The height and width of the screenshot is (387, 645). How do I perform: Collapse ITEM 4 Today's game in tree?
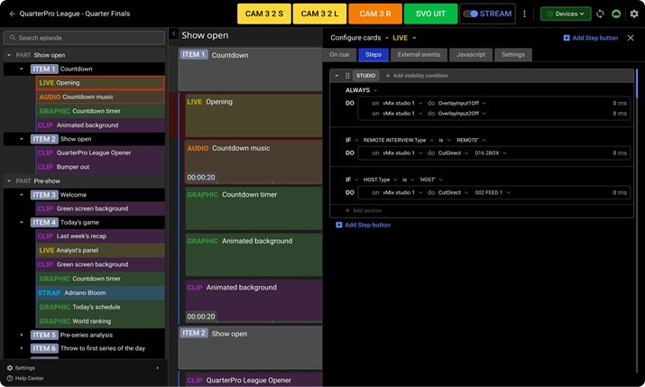tap(22, 222)
